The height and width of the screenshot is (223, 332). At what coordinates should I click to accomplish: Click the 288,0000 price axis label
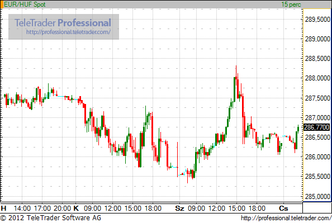(x=317, y=78)
